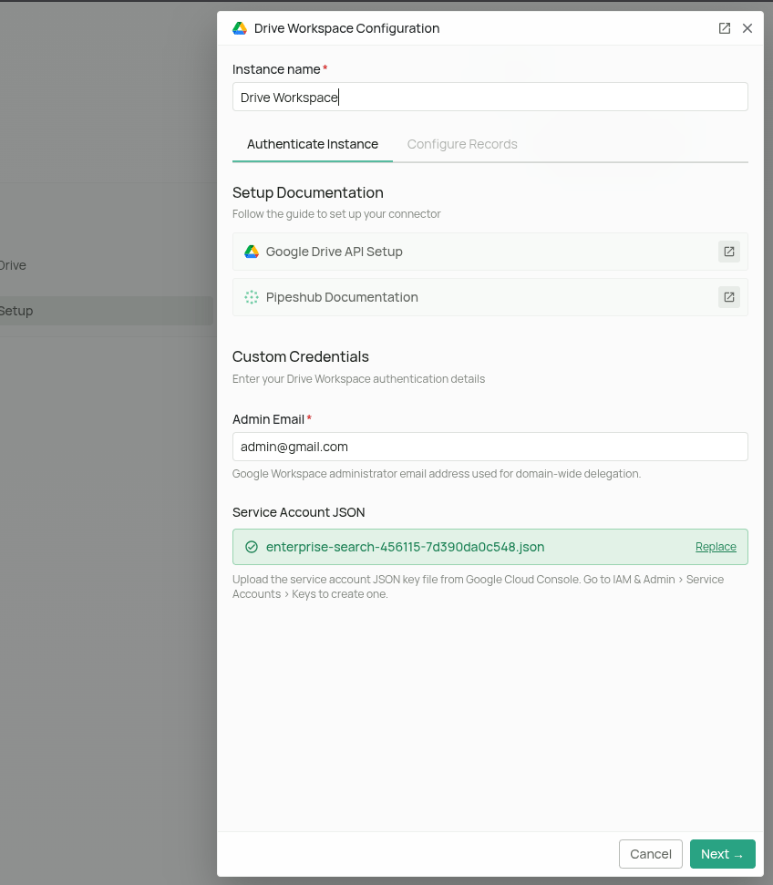The height and width of the screenshot is (885, 773).
Task: Switch to the Configure Records tab
Action: click(462, 145)
